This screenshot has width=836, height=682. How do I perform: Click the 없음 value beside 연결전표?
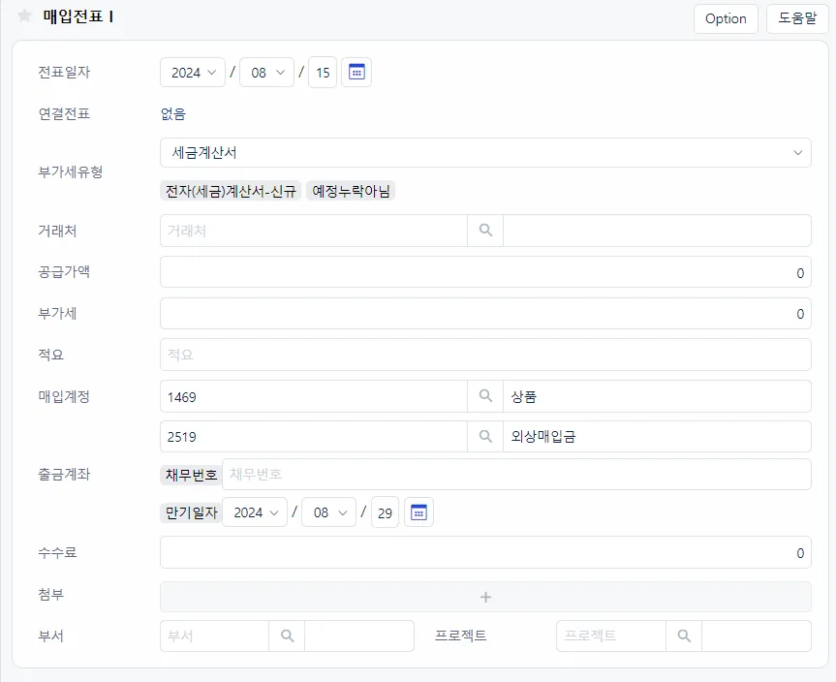(173, 113)
